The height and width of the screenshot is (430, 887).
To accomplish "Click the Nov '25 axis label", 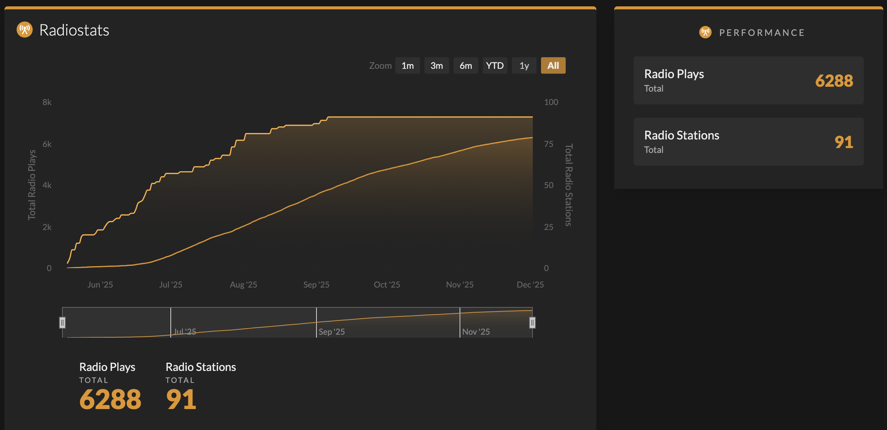I will (459, 284).
